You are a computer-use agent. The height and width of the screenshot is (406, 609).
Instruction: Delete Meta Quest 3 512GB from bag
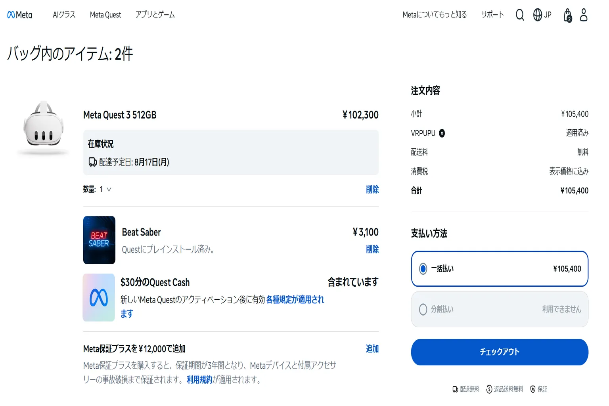[372, 190]
